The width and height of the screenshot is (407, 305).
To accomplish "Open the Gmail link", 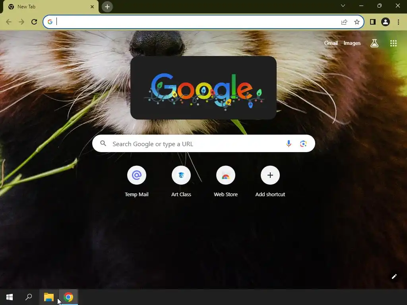I will (331, 43).
